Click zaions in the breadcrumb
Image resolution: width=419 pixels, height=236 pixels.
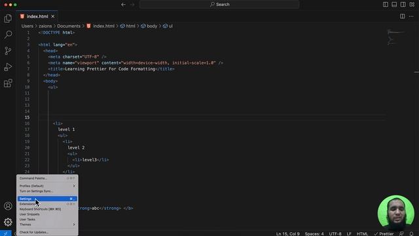45,26
